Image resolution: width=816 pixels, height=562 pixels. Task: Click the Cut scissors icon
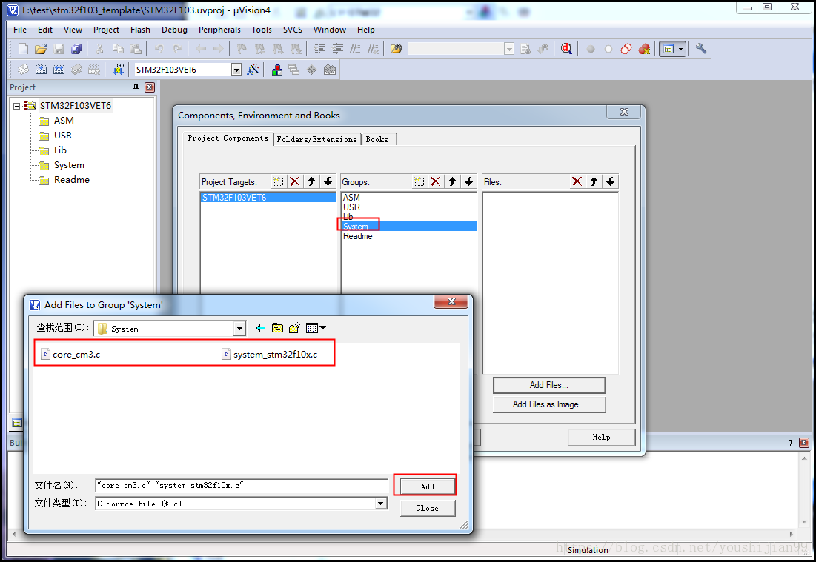tap(99, 49)
